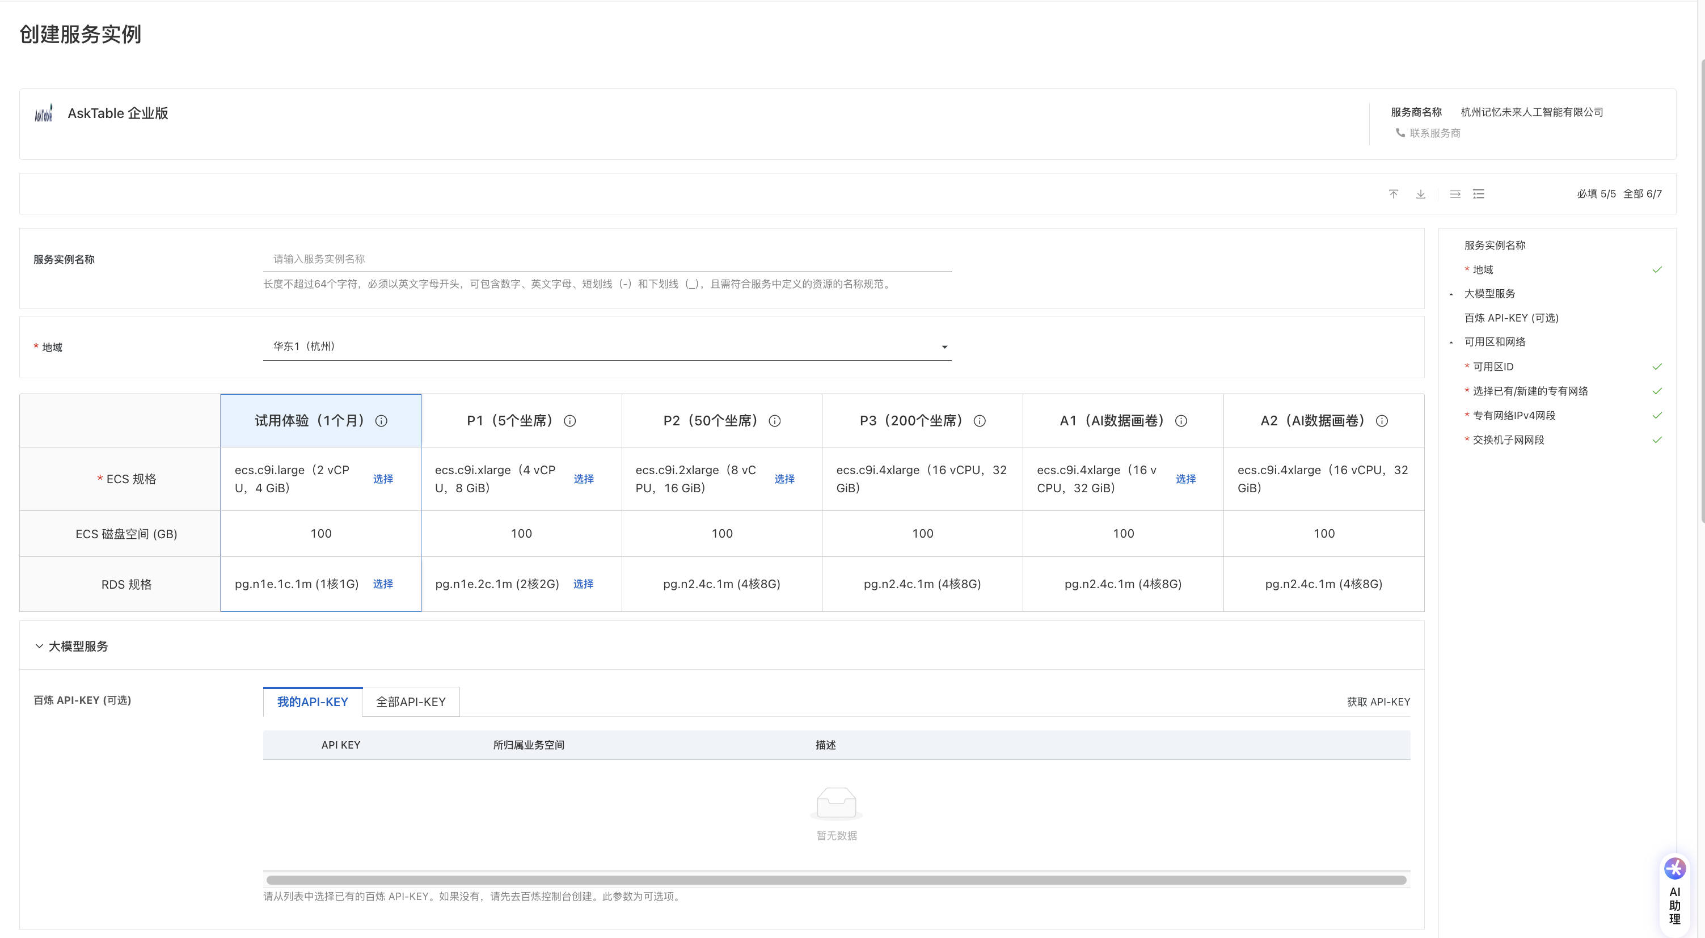This screenshot has width=1705, height=938.
Task: Click the horizontal scrollbar under API-KEY table
Action: (x=835, y=880)
